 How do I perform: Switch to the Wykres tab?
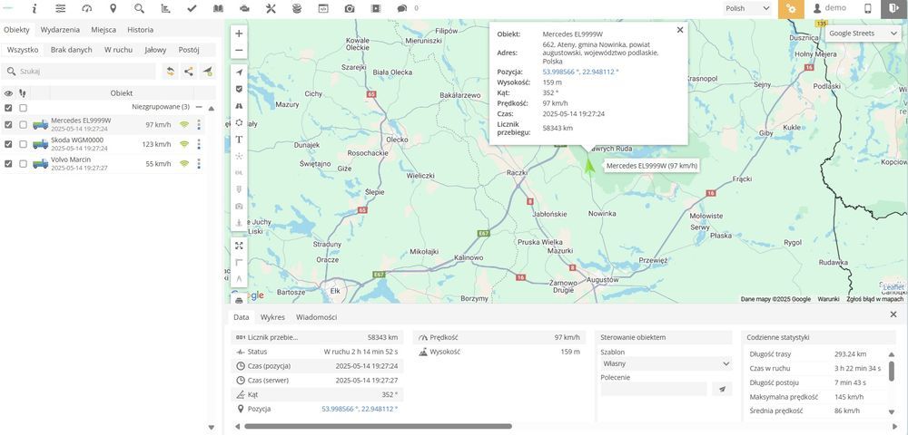tap(272, 317)
